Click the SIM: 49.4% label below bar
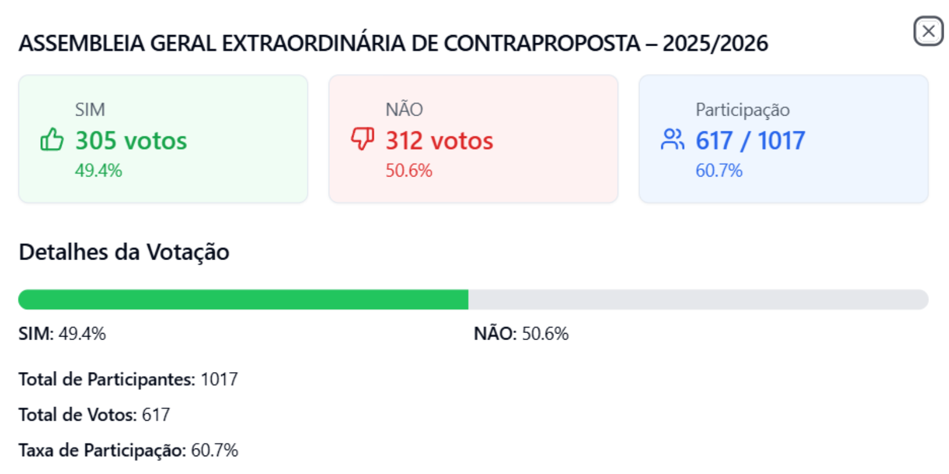This screenshot has height=474, width=949. point(62,334)
